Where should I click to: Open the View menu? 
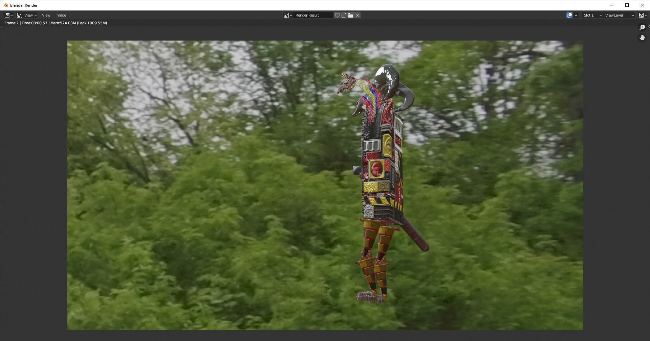point(46,15)
